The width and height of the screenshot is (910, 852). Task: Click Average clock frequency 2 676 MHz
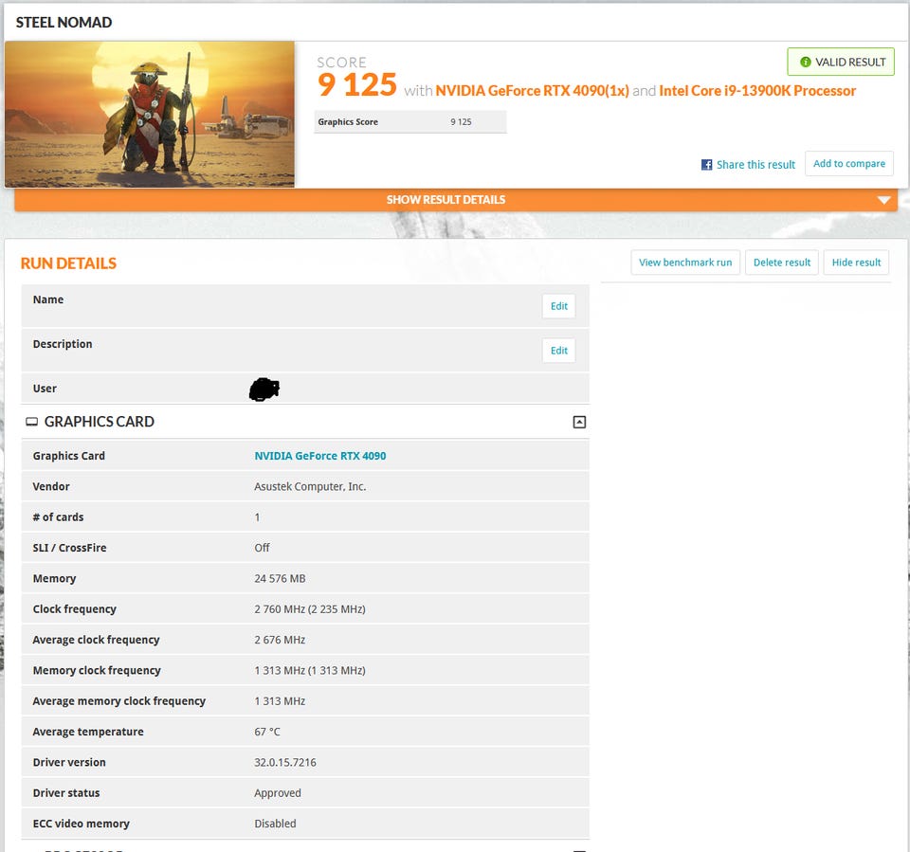279,640
